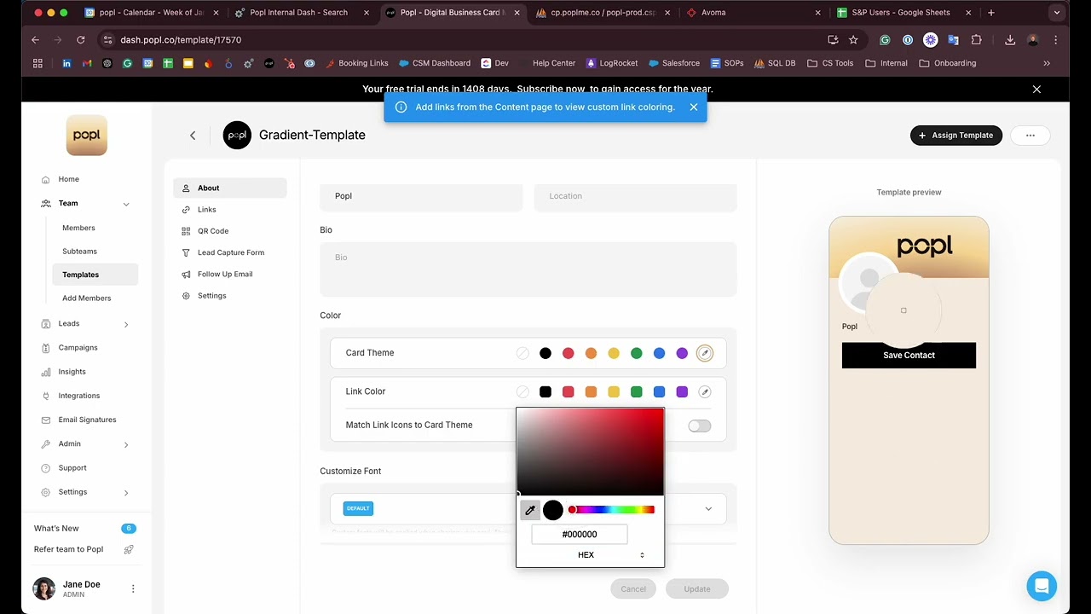Click the Popl logo in sidebar
1091x614 pixels.
[x=87, y=135]
